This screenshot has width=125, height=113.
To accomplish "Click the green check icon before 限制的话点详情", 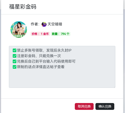I will [x=14, y=67].
